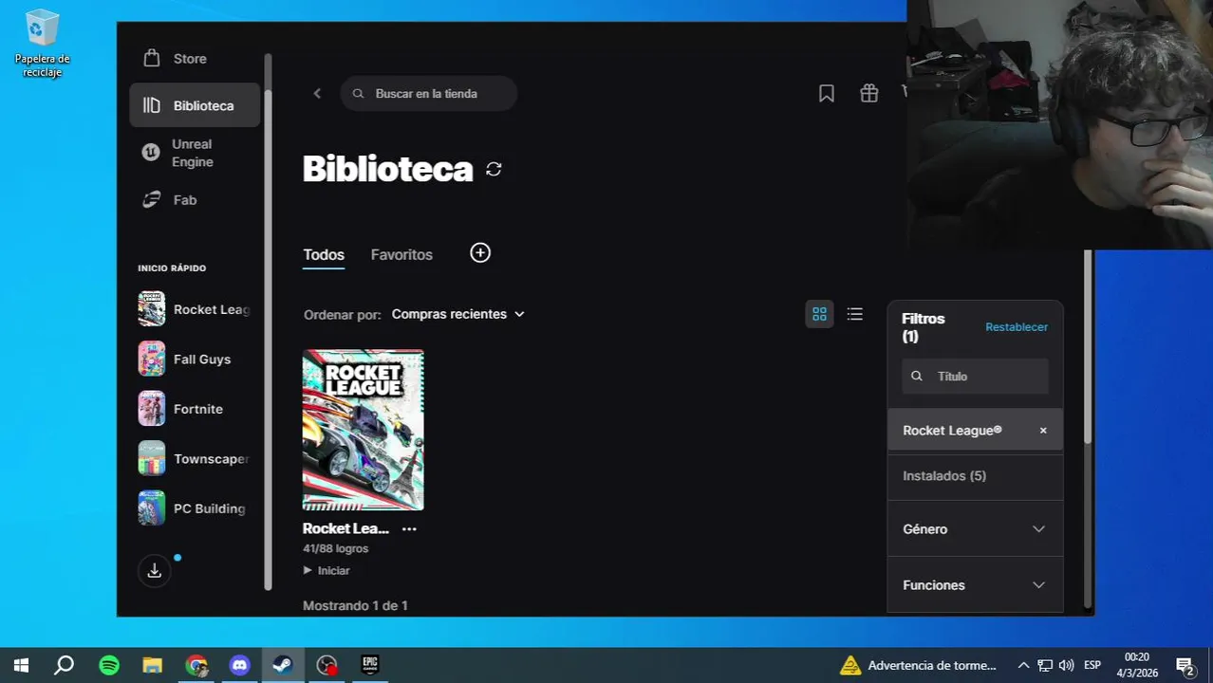Click the ESP language indicator
Viewport: 1213px width, 683px height.
[1092, 665]
